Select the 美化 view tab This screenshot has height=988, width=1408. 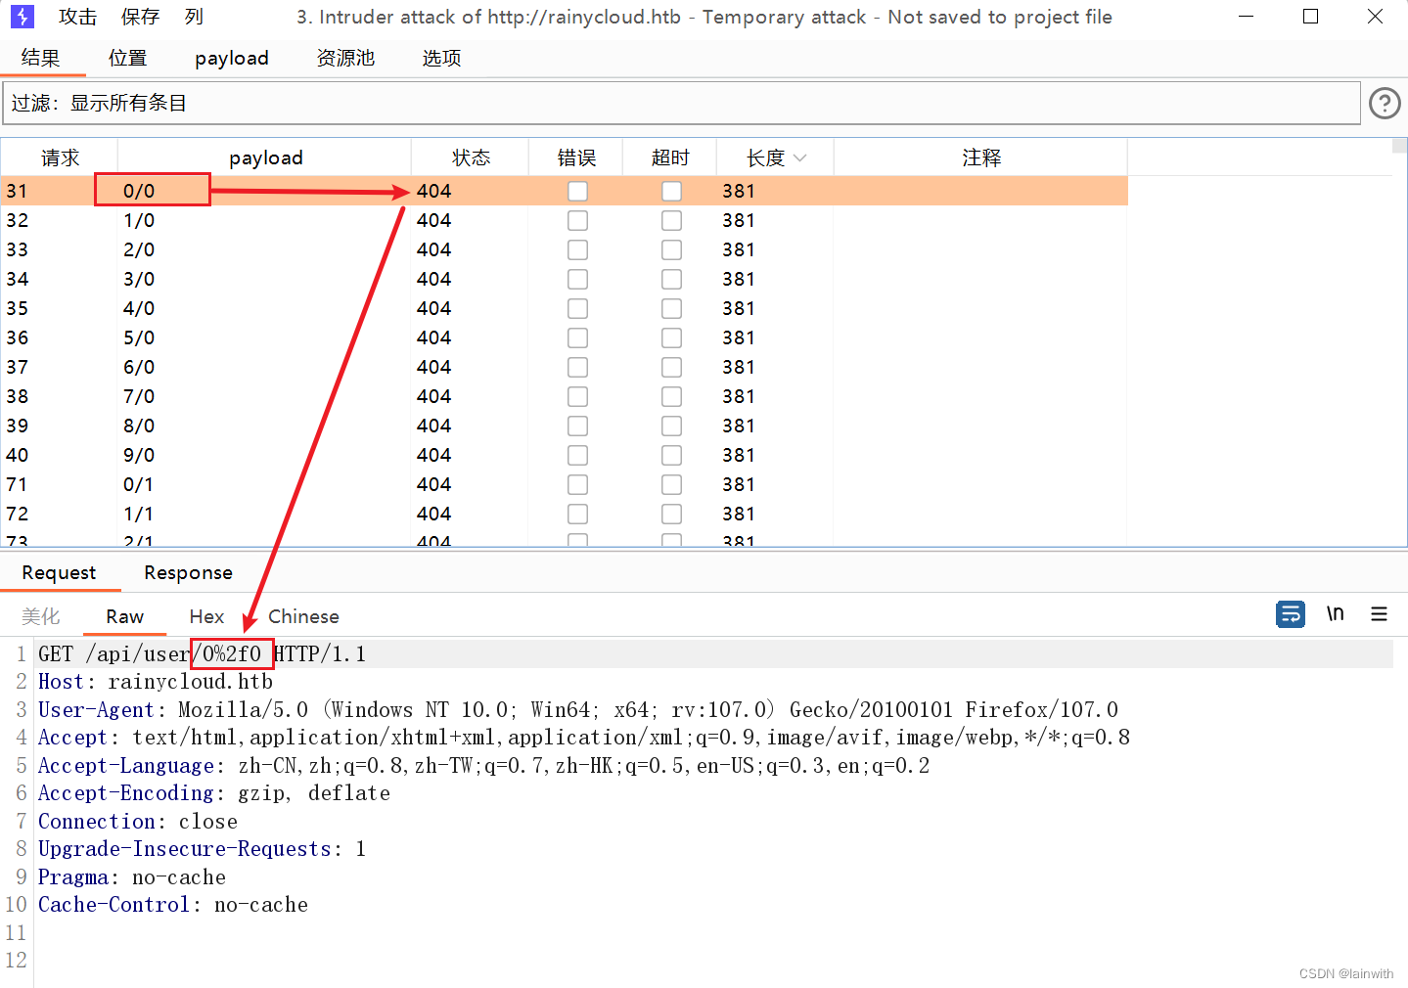41,616
